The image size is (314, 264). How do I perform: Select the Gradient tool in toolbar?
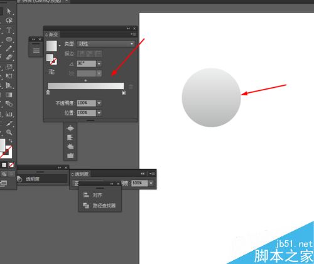click(9, 95)
